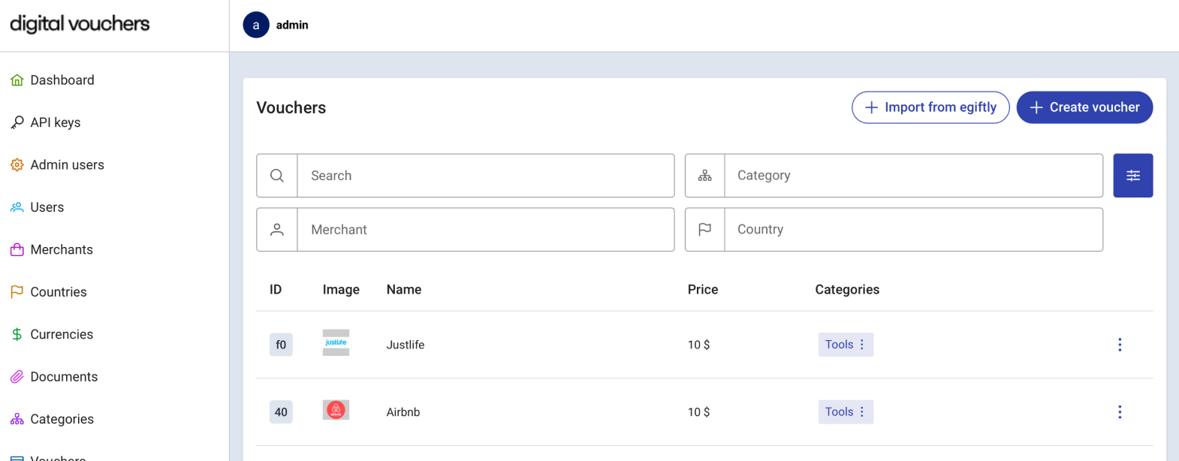This screenshot has width=1179, height=461.
Task: Click the Countries flag icon in sidebar
Action: point(17,292)
